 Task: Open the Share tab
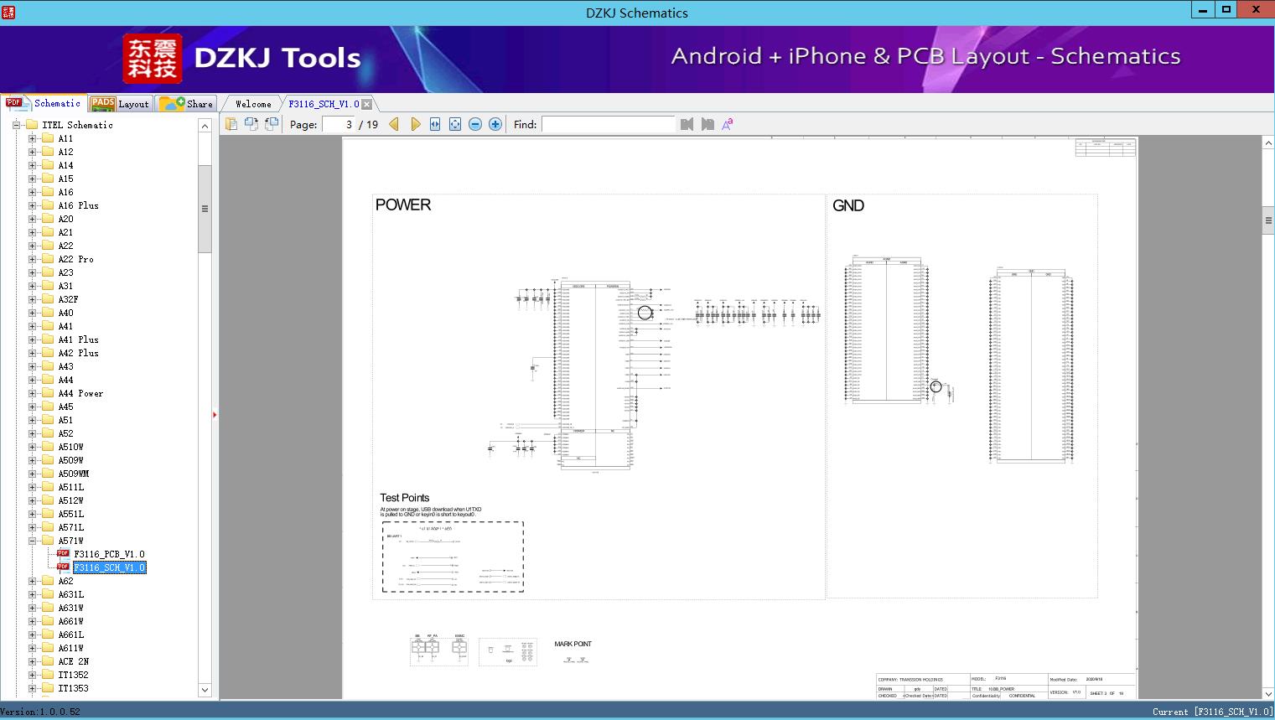click(x=187, y=104)
